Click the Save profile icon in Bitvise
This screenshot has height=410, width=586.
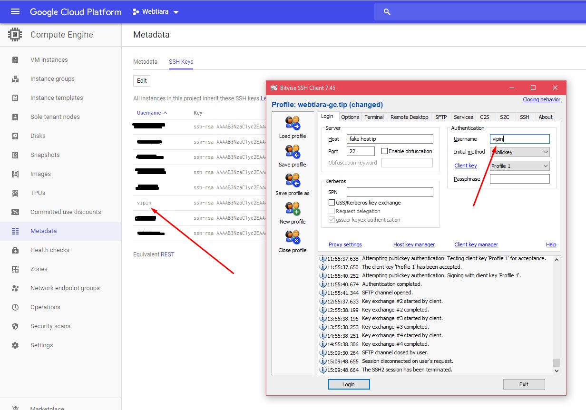(x=293, y=152)
